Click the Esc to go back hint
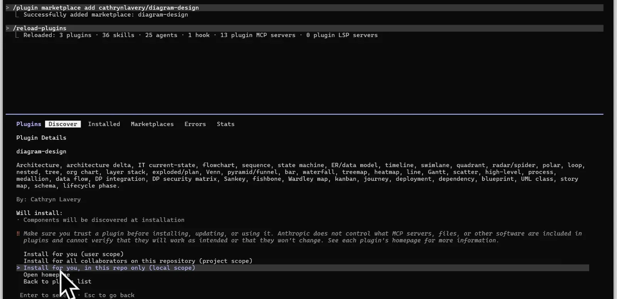The width and height of the screenshot is (617, 299). 109,295
